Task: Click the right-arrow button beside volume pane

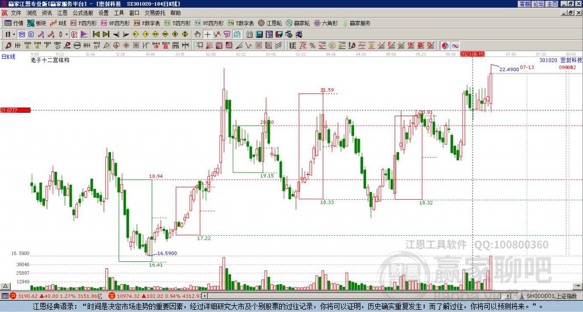Action: pos(578,286)
